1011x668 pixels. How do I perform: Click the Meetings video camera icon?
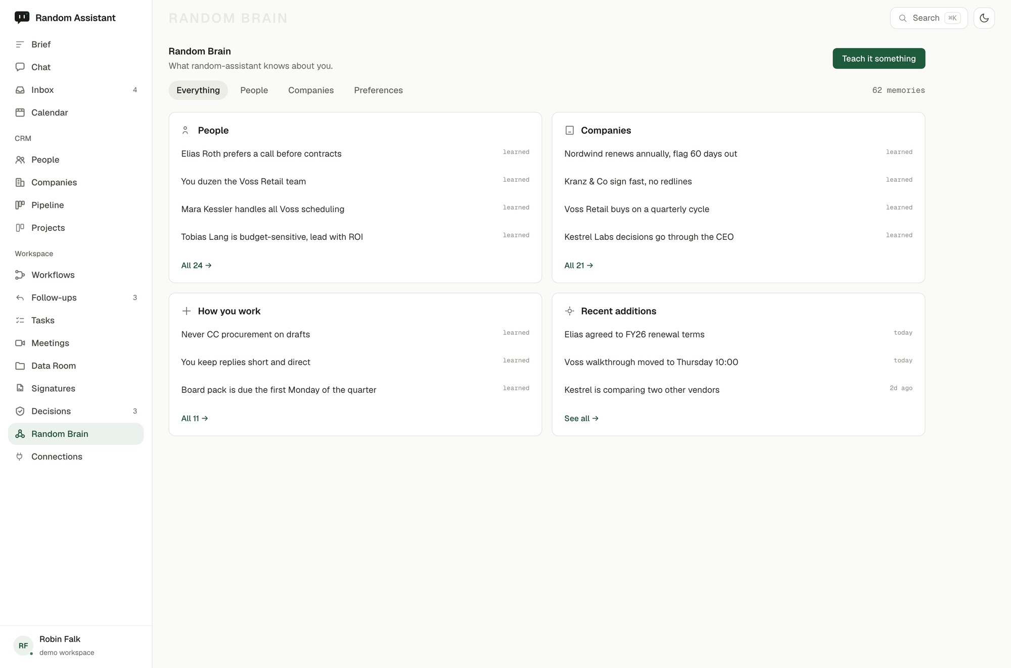coord(20,343)
